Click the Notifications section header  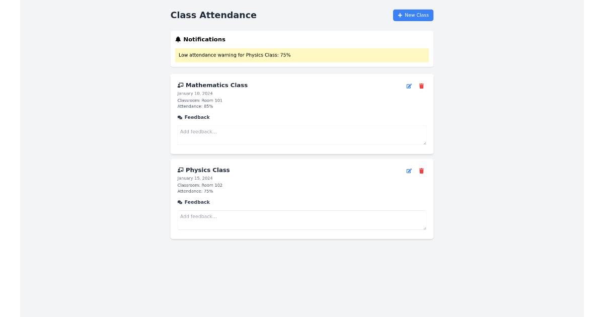(x=204, y=39)
